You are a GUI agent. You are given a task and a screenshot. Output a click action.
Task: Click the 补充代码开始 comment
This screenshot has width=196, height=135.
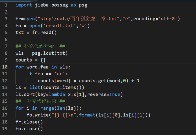[40, 46]
